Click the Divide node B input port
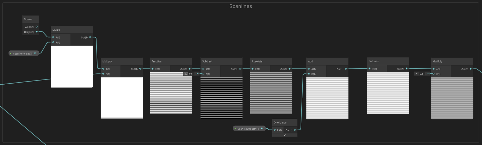 (x=53, y=42)
